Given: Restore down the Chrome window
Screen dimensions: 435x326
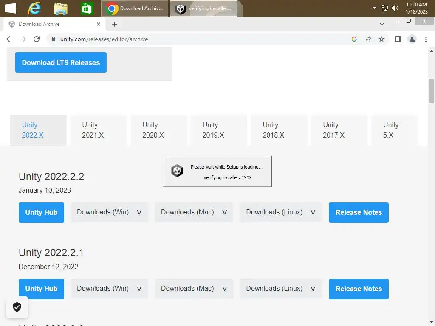Looking at the screenshot, I should click(408, 21).
